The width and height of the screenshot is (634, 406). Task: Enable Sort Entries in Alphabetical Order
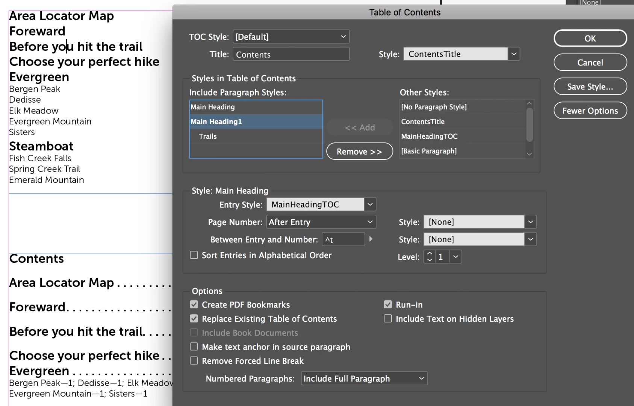[194, 255]
